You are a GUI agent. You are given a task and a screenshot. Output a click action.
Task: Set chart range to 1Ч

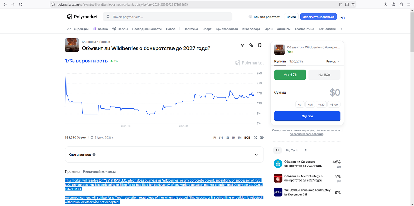click(215, 138)
